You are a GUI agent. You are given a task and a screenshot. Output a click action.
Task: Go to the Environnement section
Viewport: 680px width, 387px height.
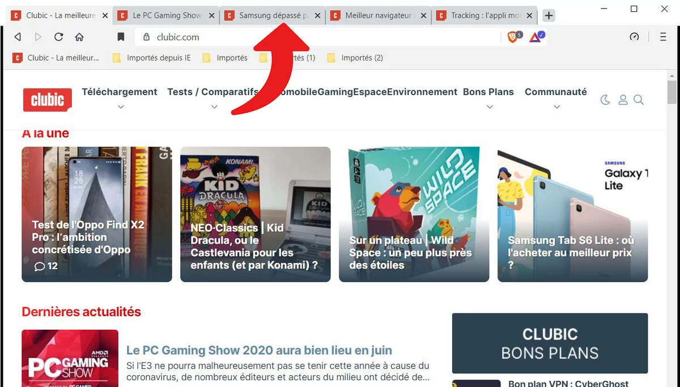(x=422, y=92)
